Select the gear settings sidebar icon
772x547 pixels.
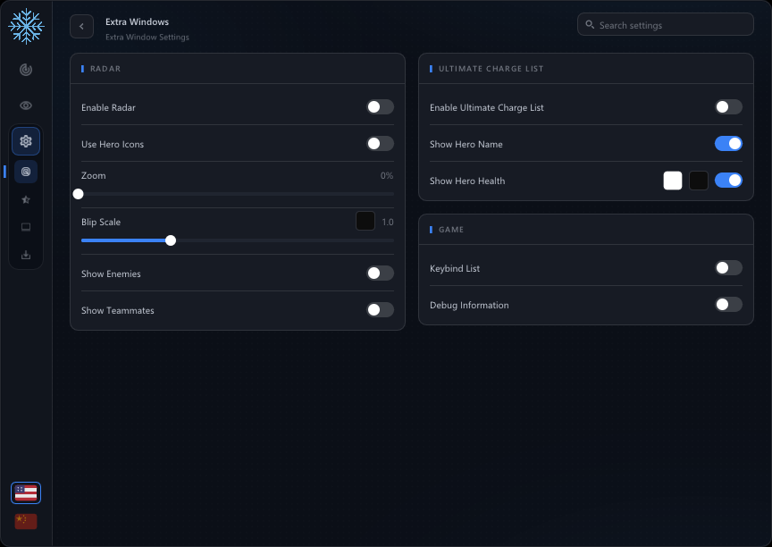26,141
